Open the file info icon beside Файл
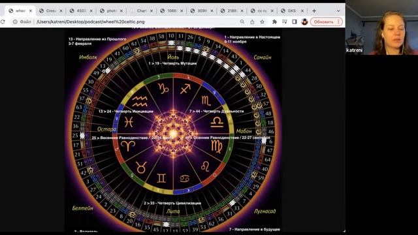This screenshot has height=235, width=418. tap(15, 22)
